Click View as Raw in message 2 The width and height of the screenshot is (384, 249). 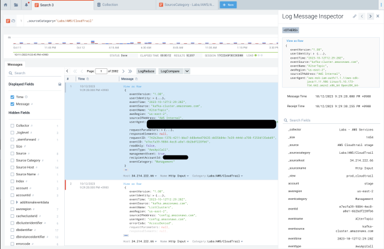pos(132,184)
